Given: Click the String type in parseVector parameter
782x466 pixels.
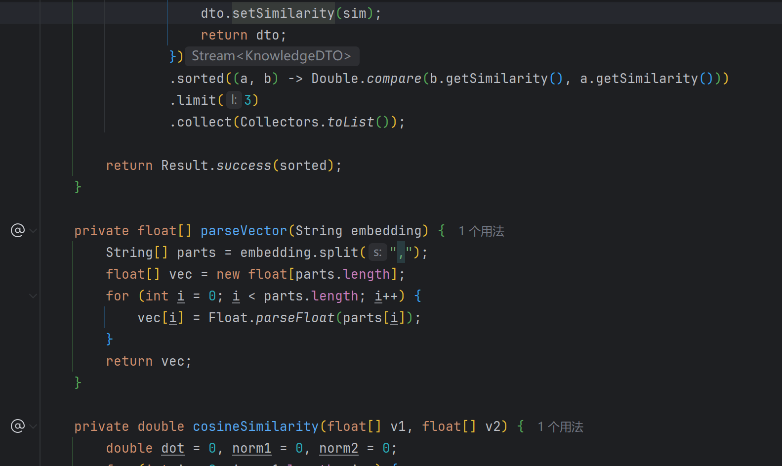Looking at the screenshot, I should tap(319, 231).
